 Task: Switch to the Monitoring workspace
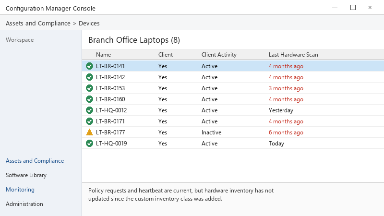[20, 190]
